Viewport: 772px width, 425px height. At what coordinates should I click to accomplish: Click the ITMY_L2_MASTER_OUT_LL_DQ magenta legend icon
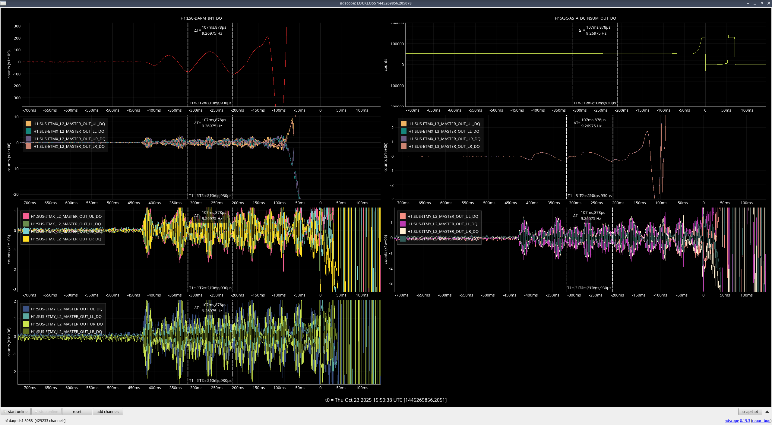pyautogui.click(x=403, y=224)
